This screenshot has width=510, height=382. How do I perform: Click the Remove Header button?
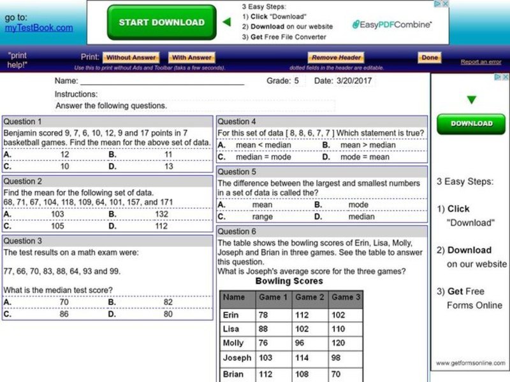point(335,57)
